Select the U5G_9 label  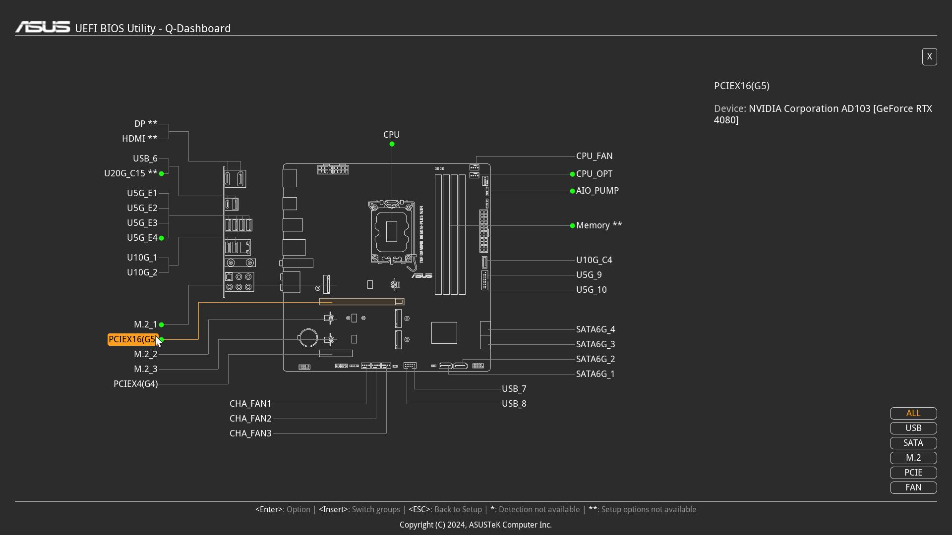[589, 275]
